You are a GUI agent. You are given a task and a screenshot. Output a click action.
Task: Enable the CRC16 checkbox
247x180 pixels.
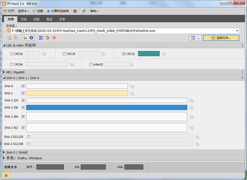point(12,54)
